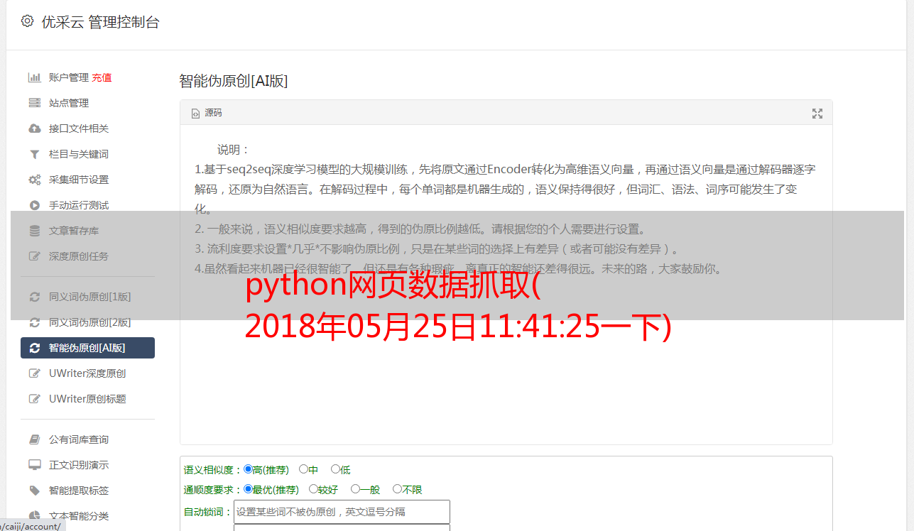Click the tag icon for 智能提取标签
Screen dimensions: 914x531
click(34, 491)
